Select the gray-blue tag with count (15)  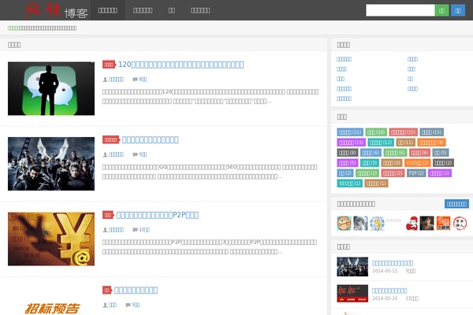pos(432,132)
